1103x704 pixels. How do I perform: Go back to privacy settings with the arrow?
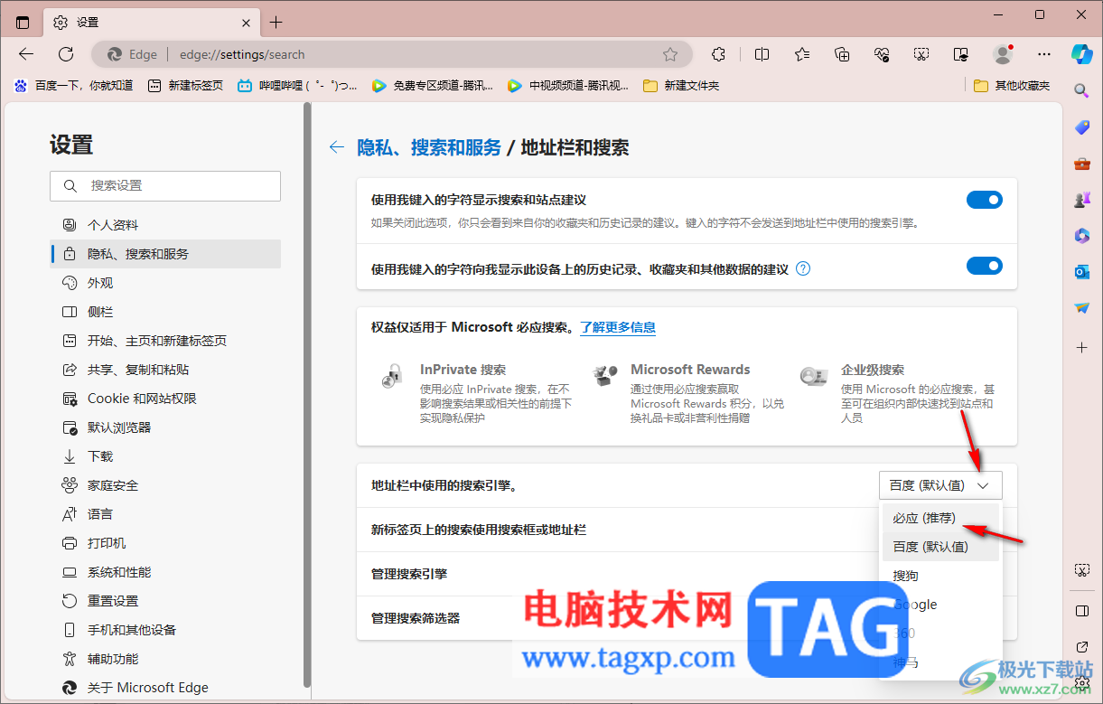(337, 147)
